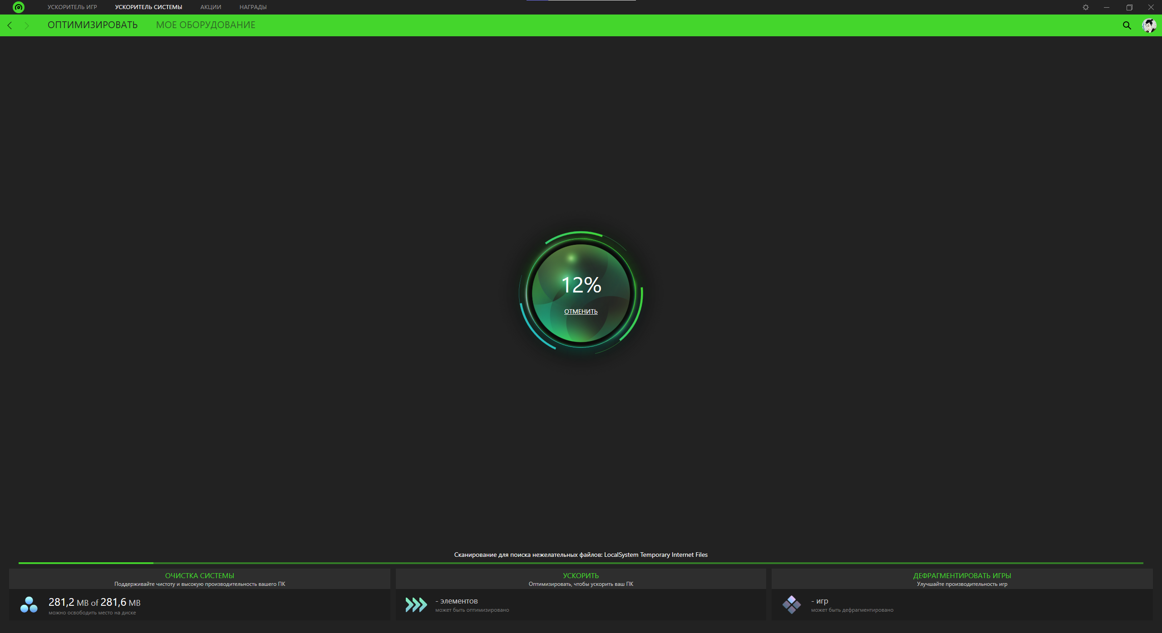The image size is (1162, 633).
Task: Cancel the scan with the ОТМЕНИТЬ link
Action: pyautogui.click(x=581, y=312)
